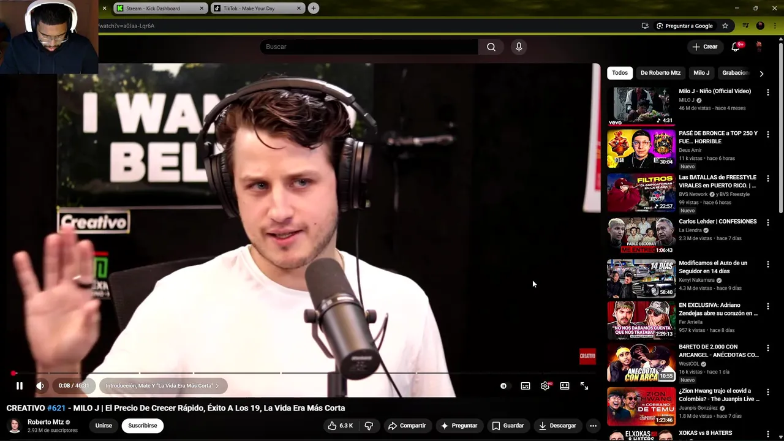Viewport: 784px width, 441px height.
Task: Switch to theater mode view
Action: 565,386
